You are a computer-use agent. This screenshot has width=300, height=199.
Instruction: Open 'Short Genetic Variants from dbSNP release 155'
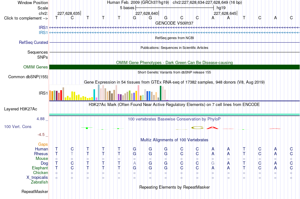tap(174, 72)
